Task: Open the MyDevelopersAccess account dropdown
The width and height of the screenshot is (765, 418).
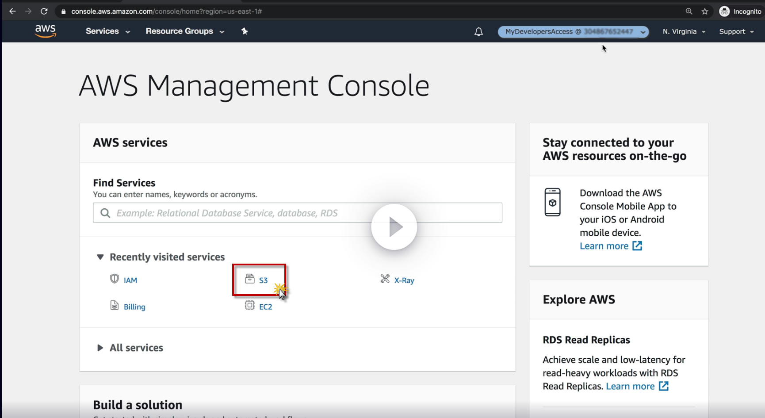Action: (574, 32)
